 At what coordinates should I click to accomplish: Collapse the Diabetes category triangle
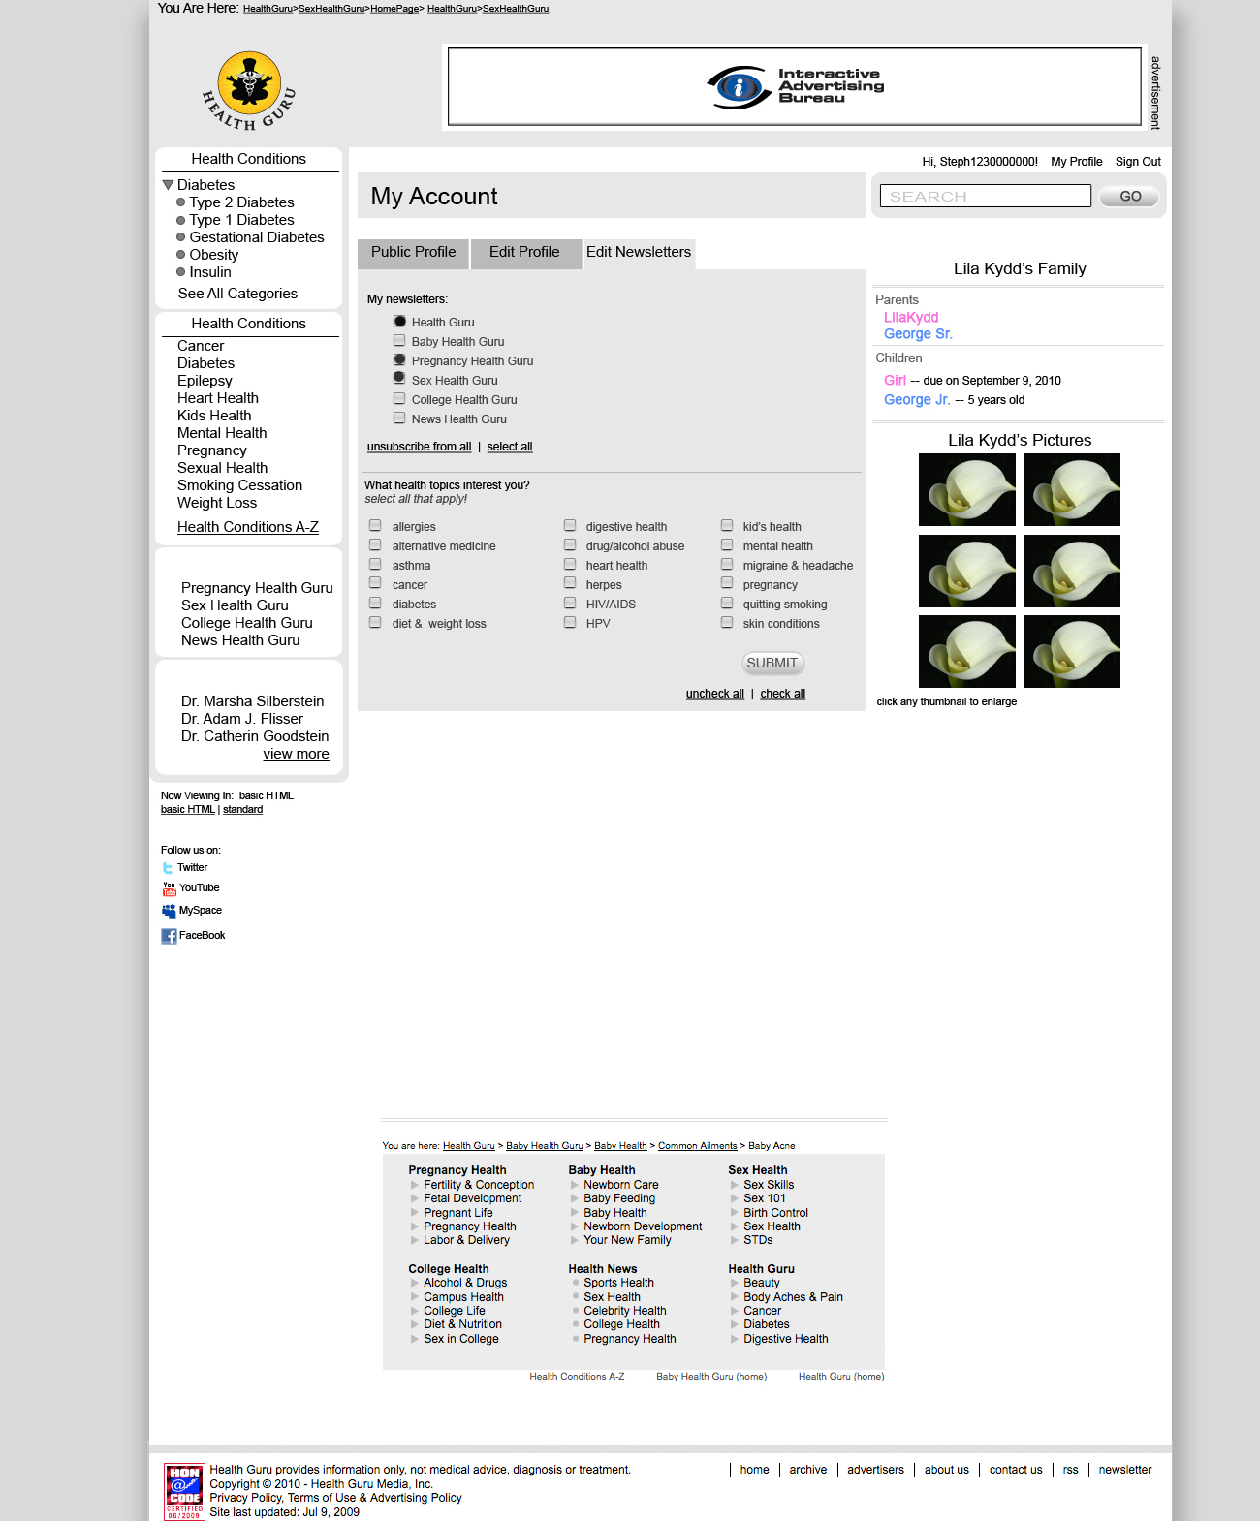(x=168, y=184)
